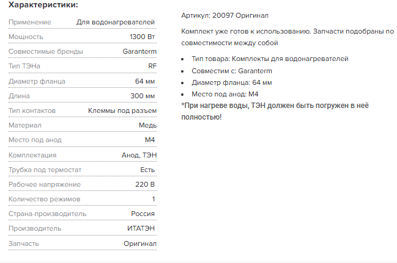397x263 pixels.
Task: Click the 'Россия' country value
Action: click(143, 214)
